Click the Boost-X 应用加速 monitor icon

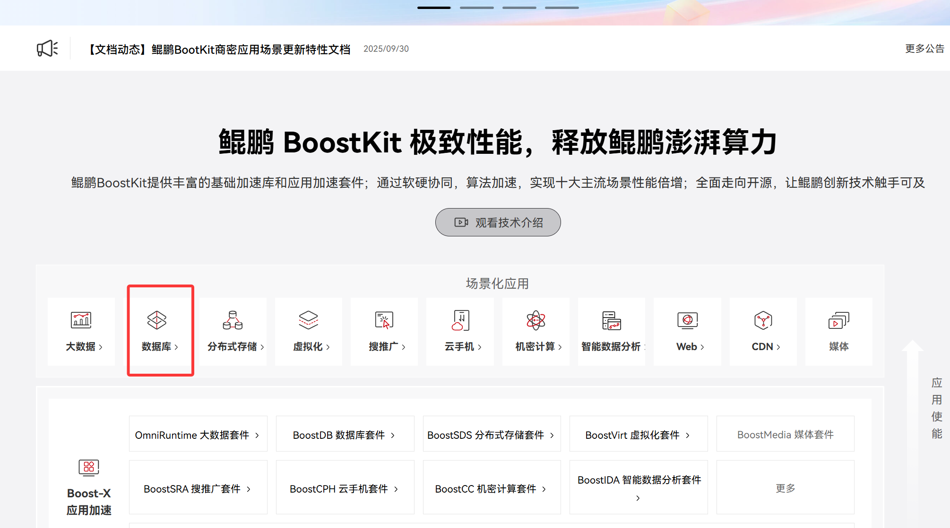[x=89, y=467]
